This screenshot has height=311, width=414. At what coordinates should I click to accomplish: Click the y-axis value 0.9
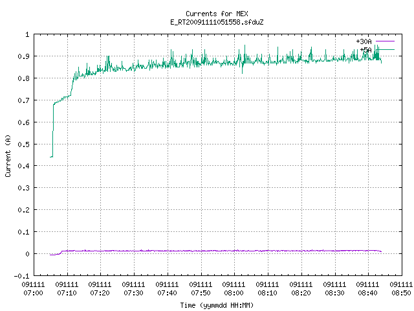(x=23, y=56)
